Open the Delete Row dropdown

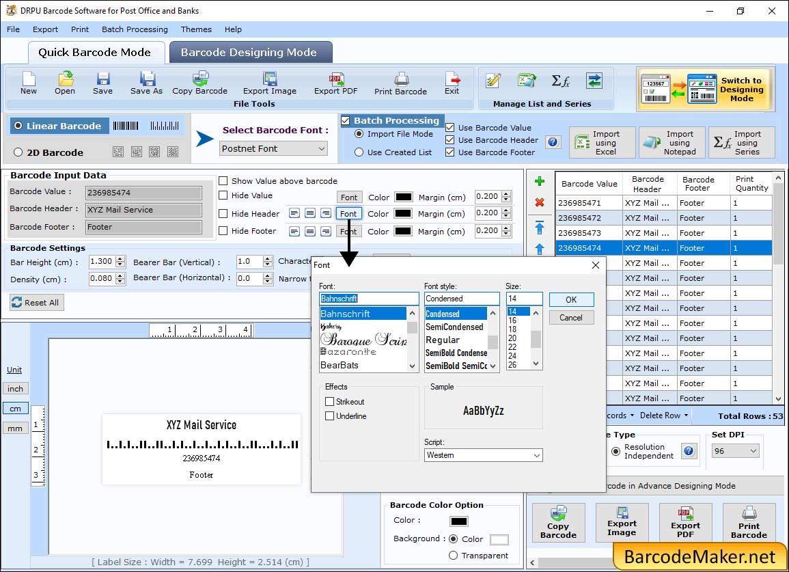(664, 416)
